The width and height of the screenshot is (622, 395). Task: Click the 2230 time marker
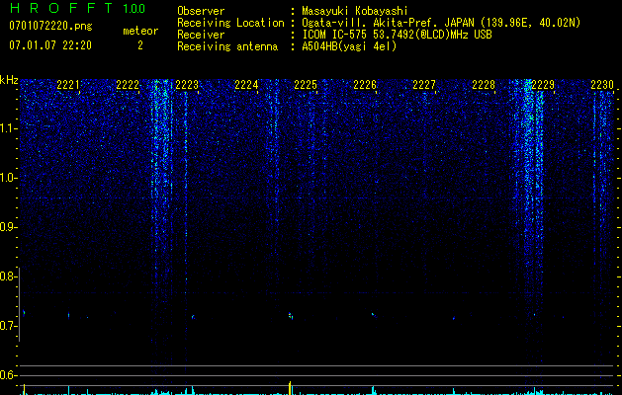tap(602, 84)
